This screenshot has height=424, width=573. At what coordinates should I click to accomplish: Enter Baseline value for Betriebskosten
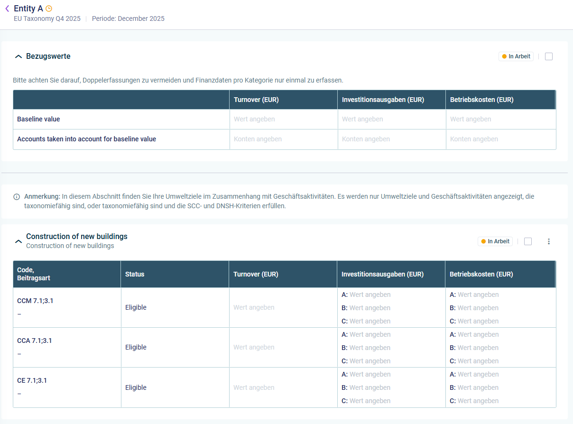(499, 120)
